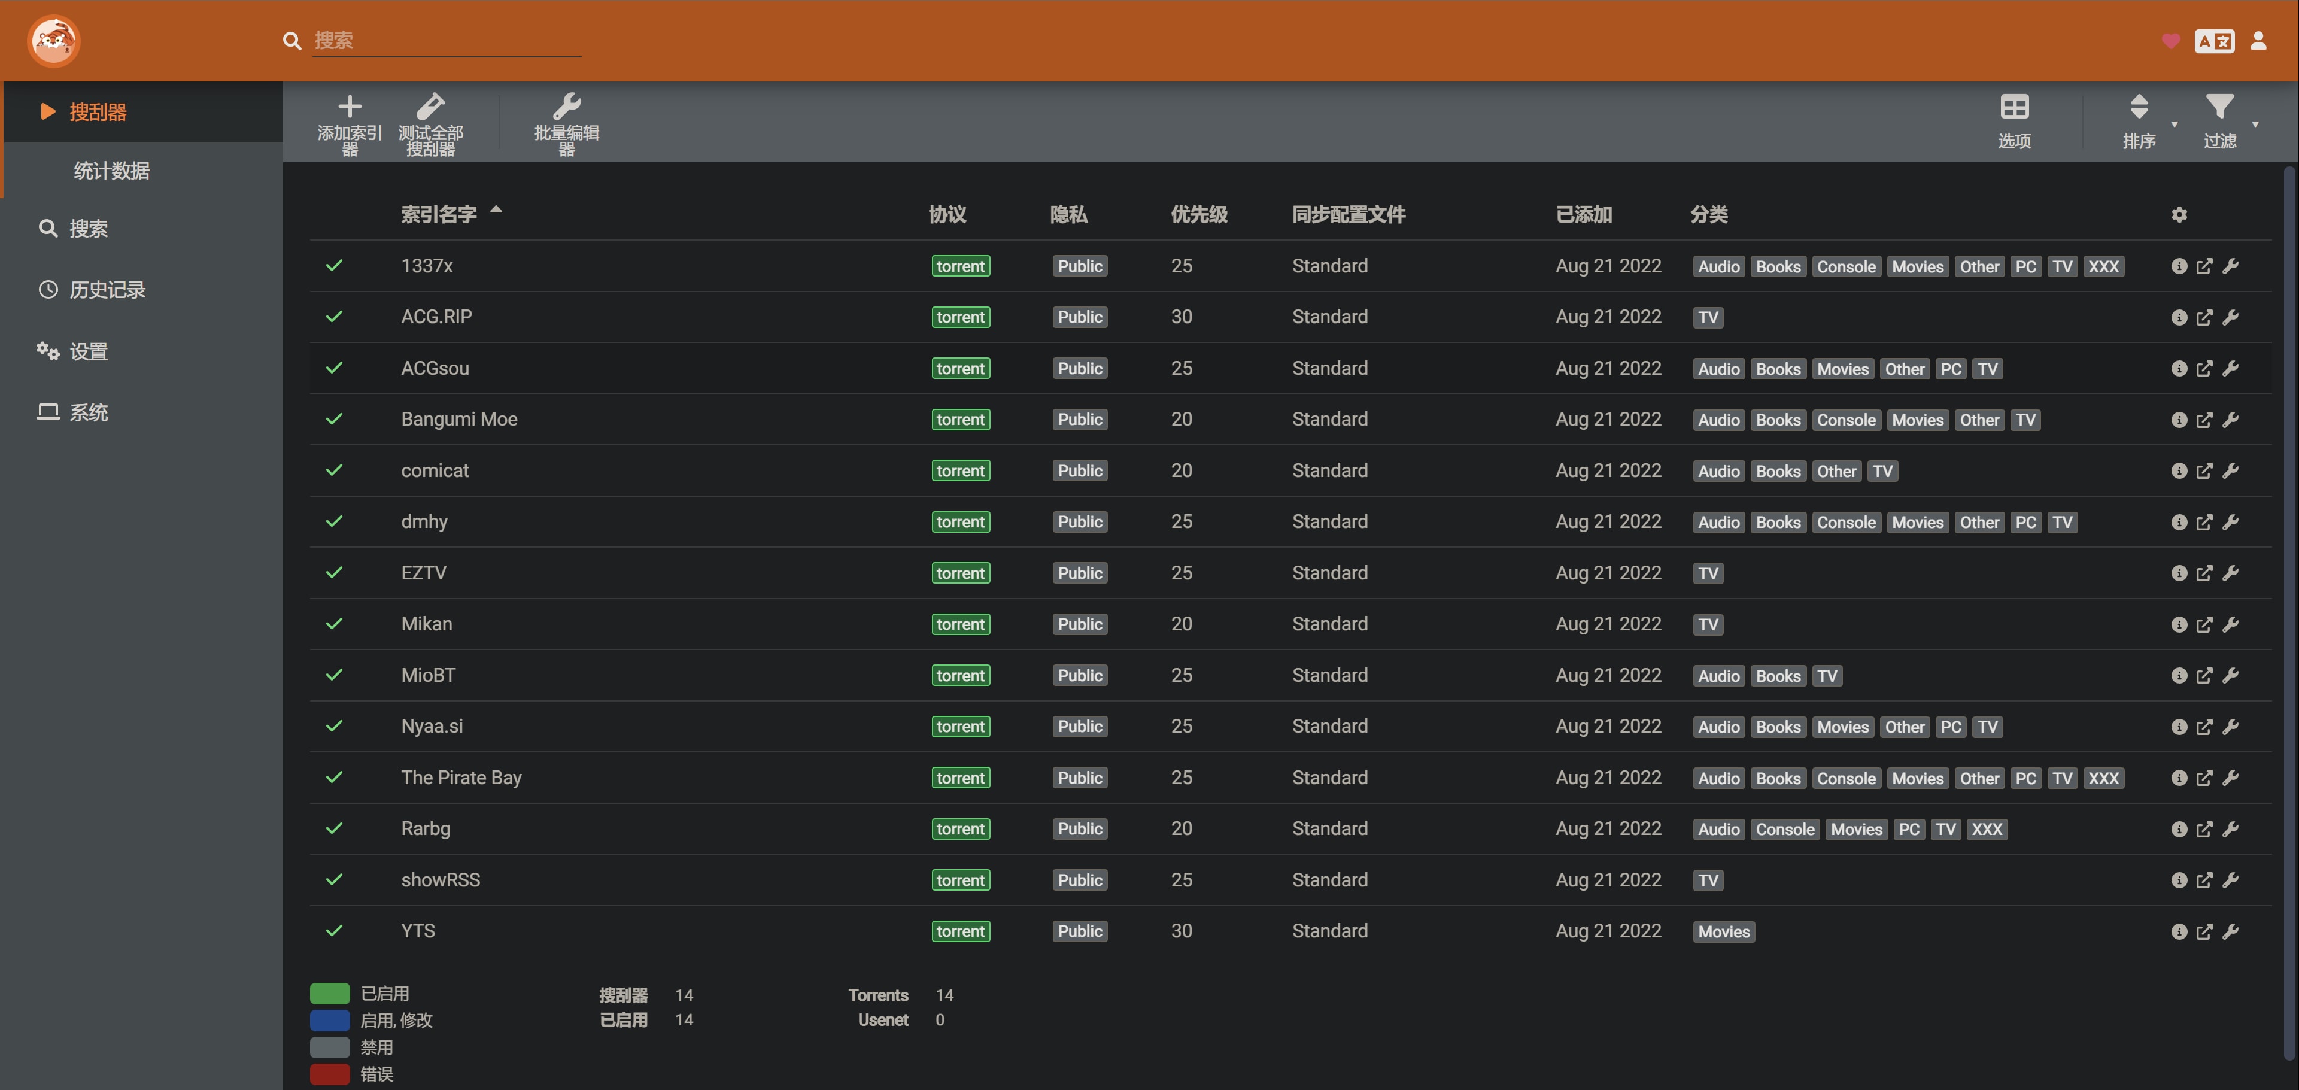Open the Statistics sub-menu link
This screenshot has height=1090, width=2299.
pos(111,171)
